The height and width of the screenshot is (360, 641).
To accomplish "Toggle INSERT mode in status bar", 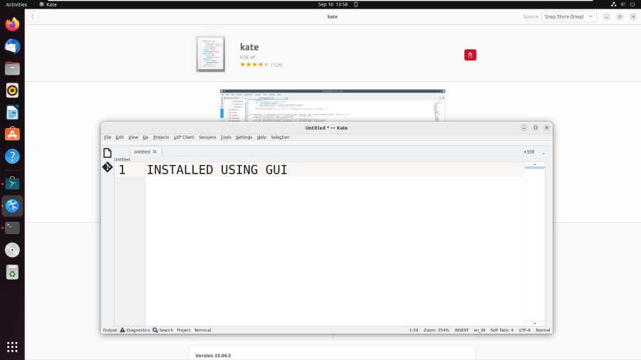I will point(462,330).
